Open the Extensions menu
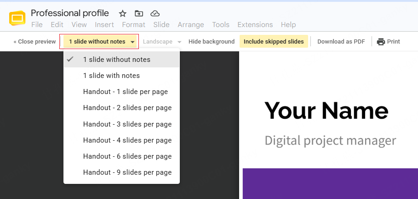This screenshot has height=199, width=418. click(255, 25)
